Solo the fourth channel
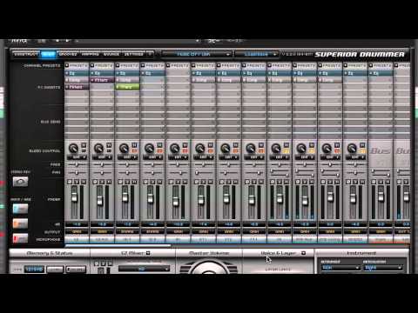The height and width of the screenshot is (313, 418). [x=152, y=182]
